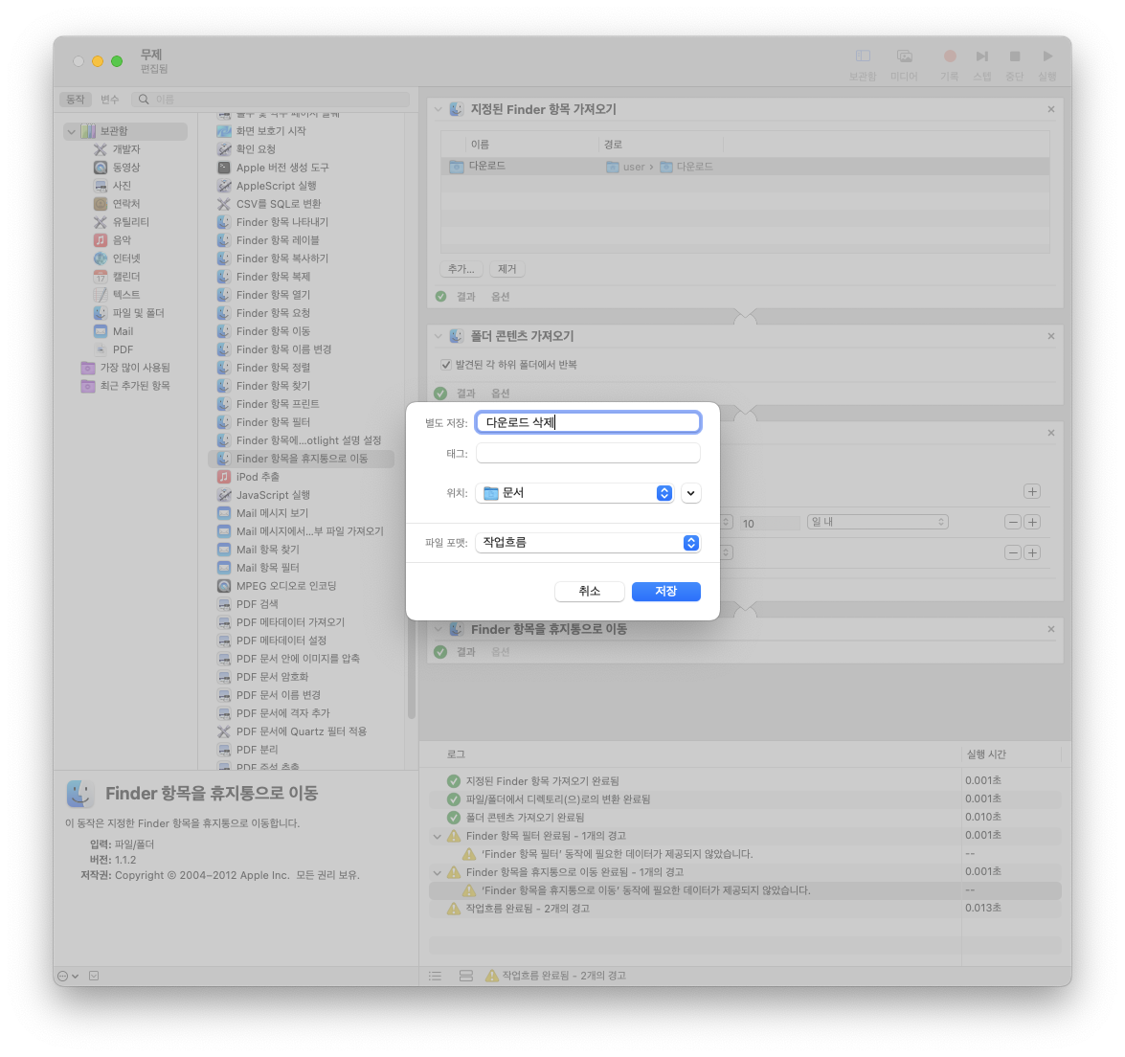Collapse the 폴더 콘텐츠 가져오기 action

click(x=438, y=336)
